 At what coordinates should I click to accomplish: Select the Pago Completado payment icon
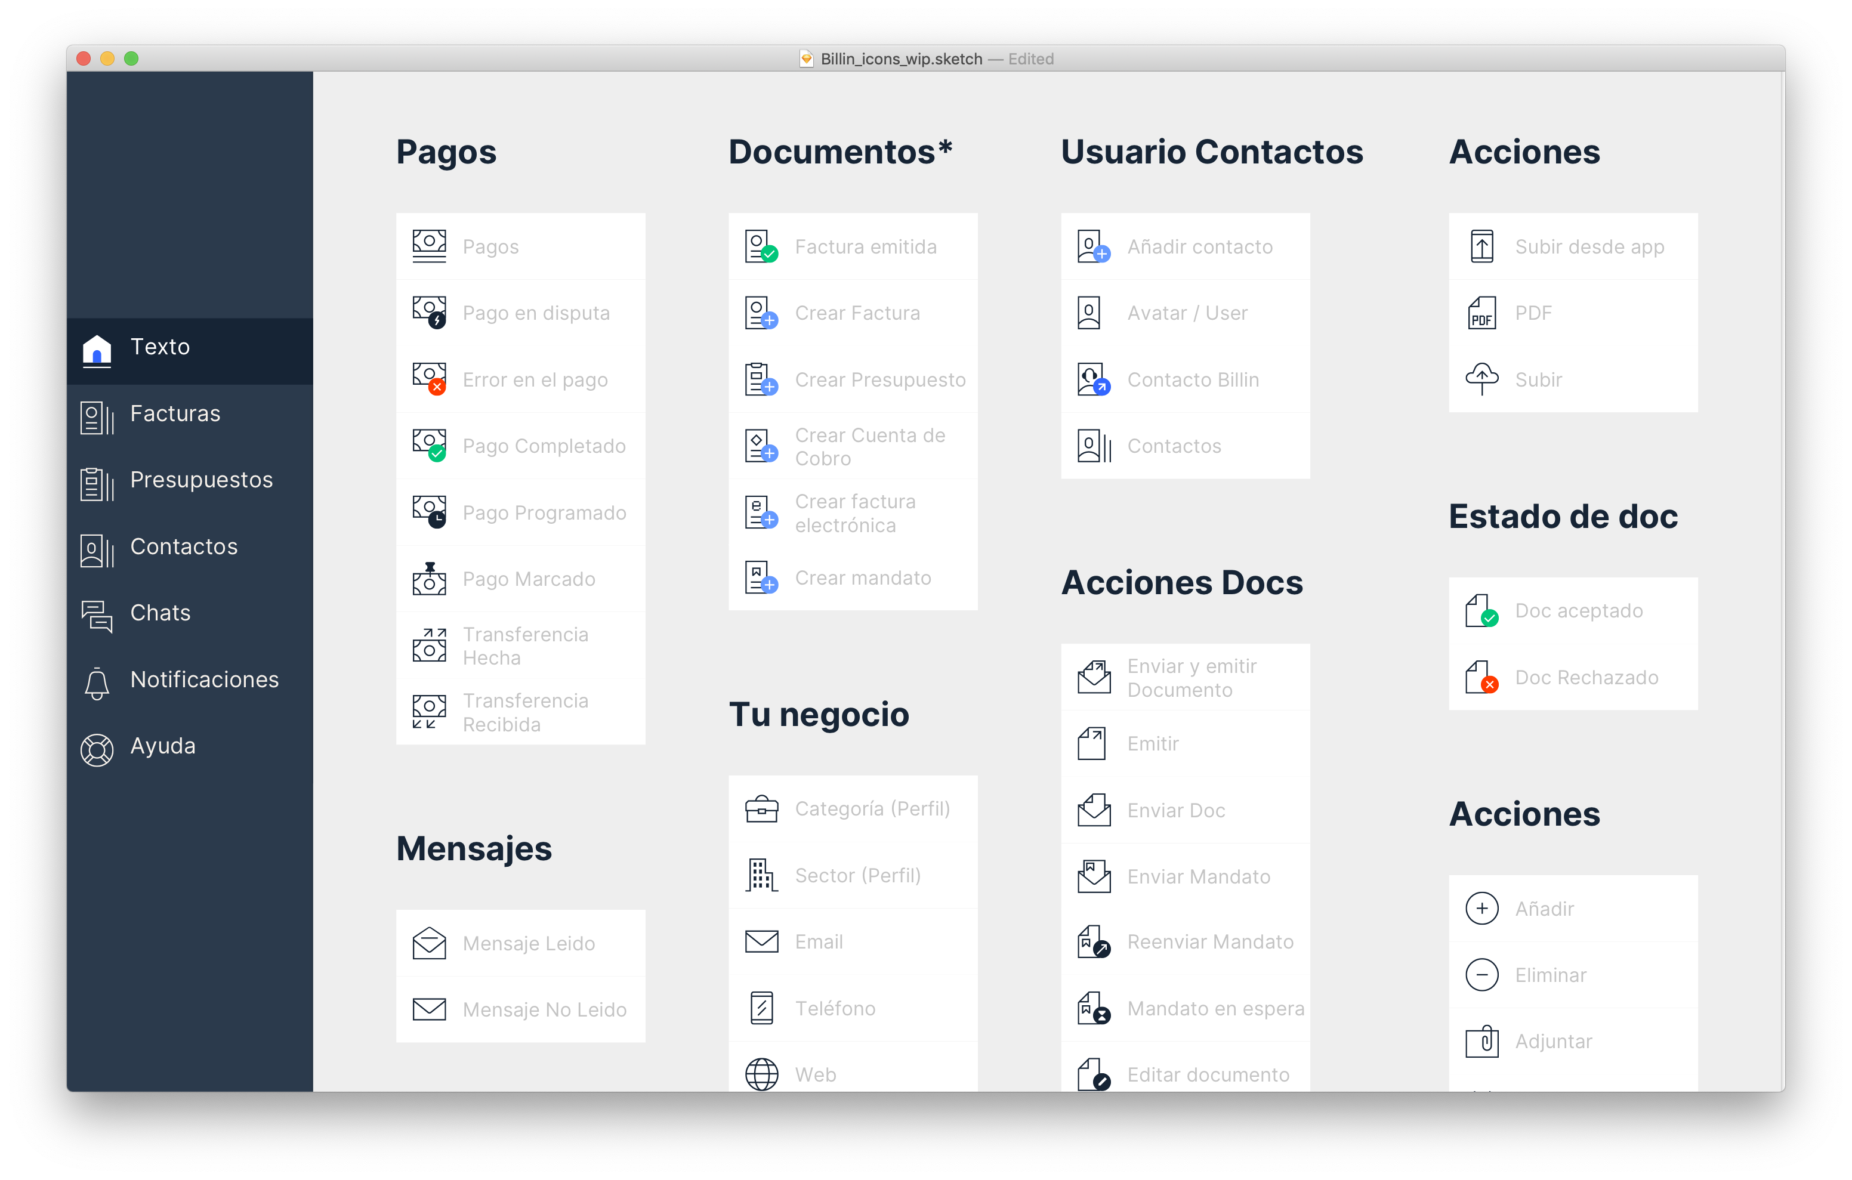click(x=429, y=444)
